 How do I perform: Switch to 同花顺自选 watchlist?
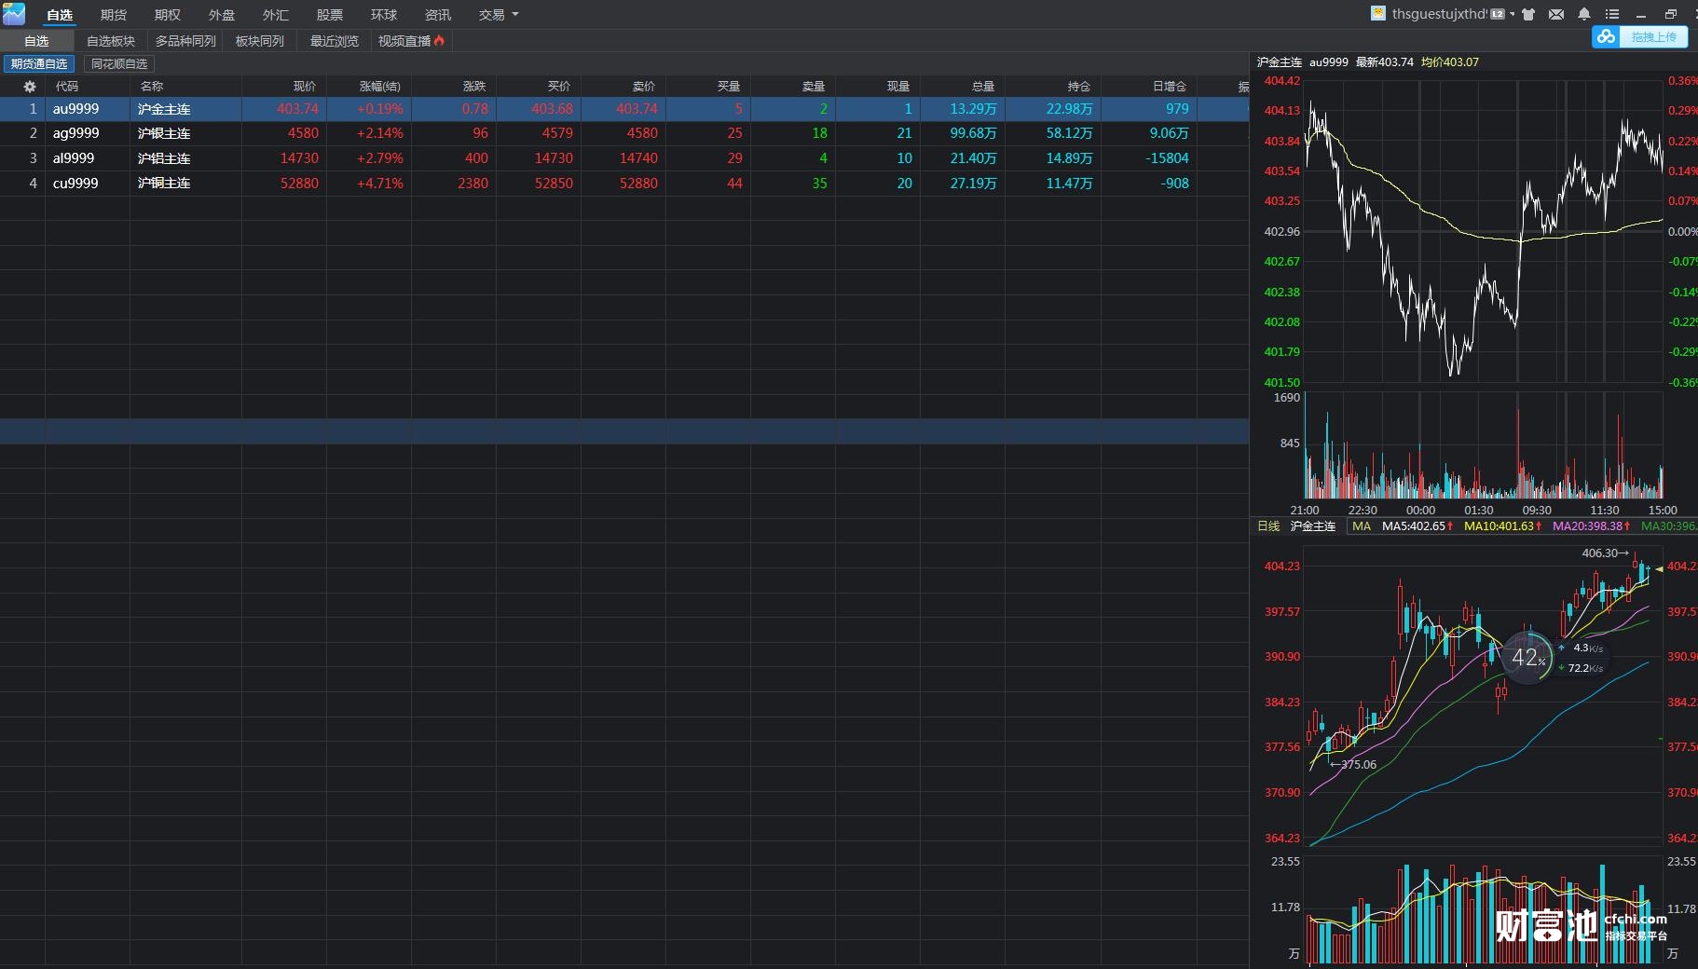tap(119, 64)
